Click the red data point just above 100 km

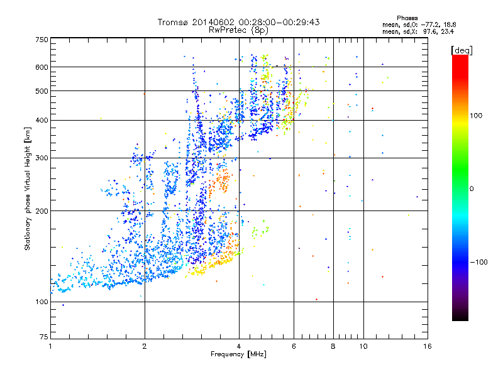(317, 300)
